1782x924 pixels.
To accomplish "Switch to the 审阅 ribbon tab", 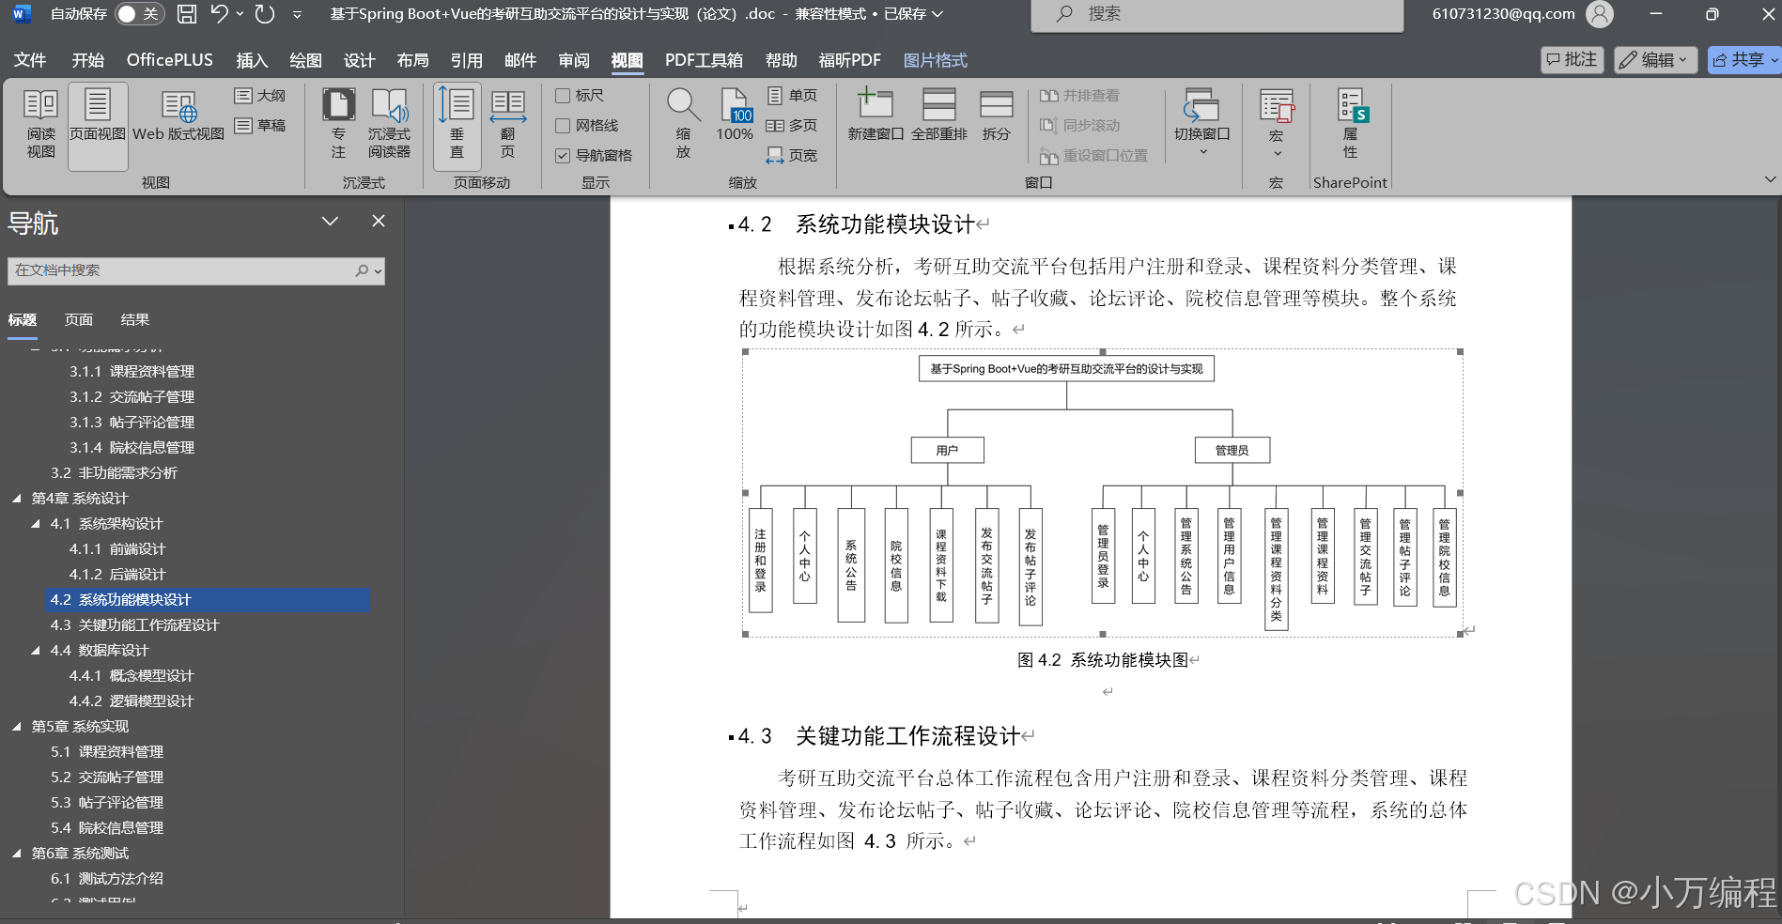I will (x=574, y=60).
